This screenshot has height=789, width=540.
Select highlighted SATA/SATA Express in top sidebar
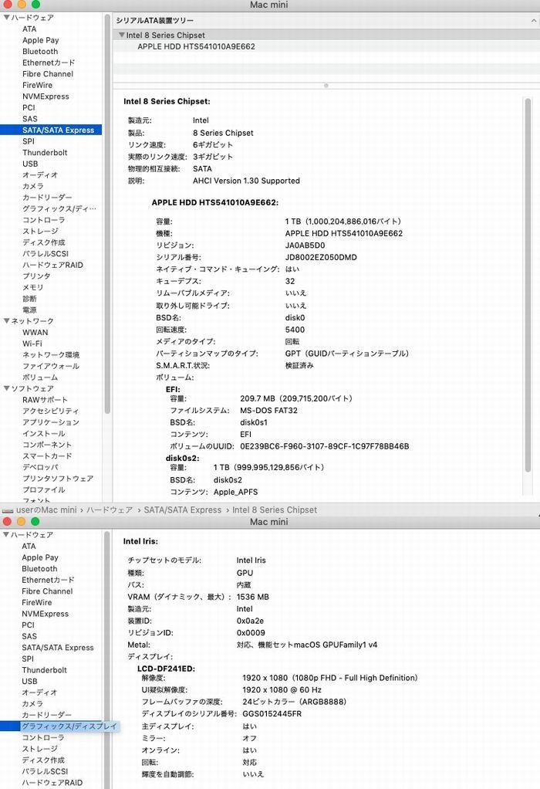(51, 130)
